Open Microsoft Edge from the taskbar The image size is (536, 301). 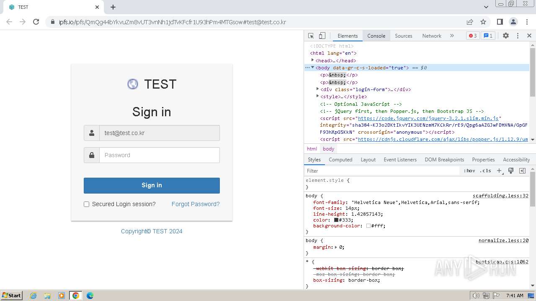(90, 296)
